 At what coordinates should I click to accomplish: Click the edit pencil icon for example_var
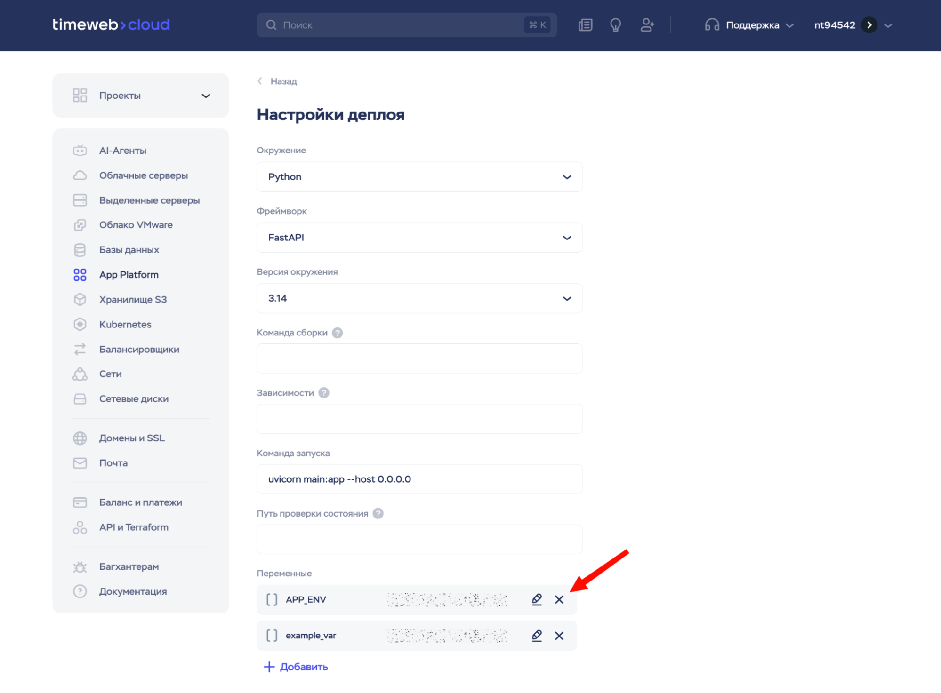coord(537,636)
